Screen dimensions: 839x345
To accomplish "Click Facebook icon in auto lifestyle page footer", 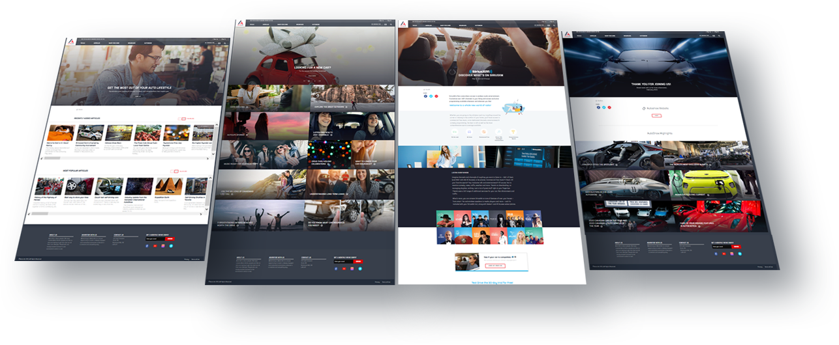I will [x=147, y=246].
